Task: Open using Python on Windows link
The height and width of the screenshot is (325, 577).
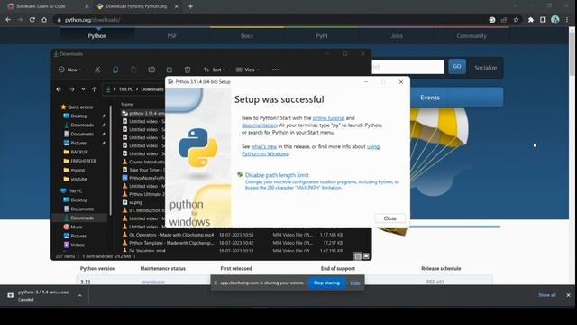Action: click(310, 151)
